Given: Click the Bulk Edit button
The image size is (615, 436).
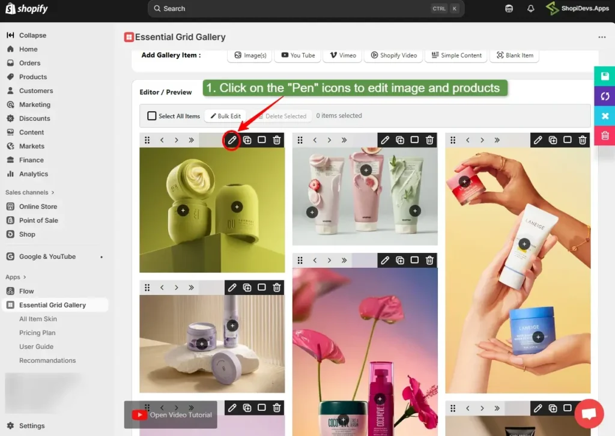Looking at the screenshot, I should click(x=225, y=116).
